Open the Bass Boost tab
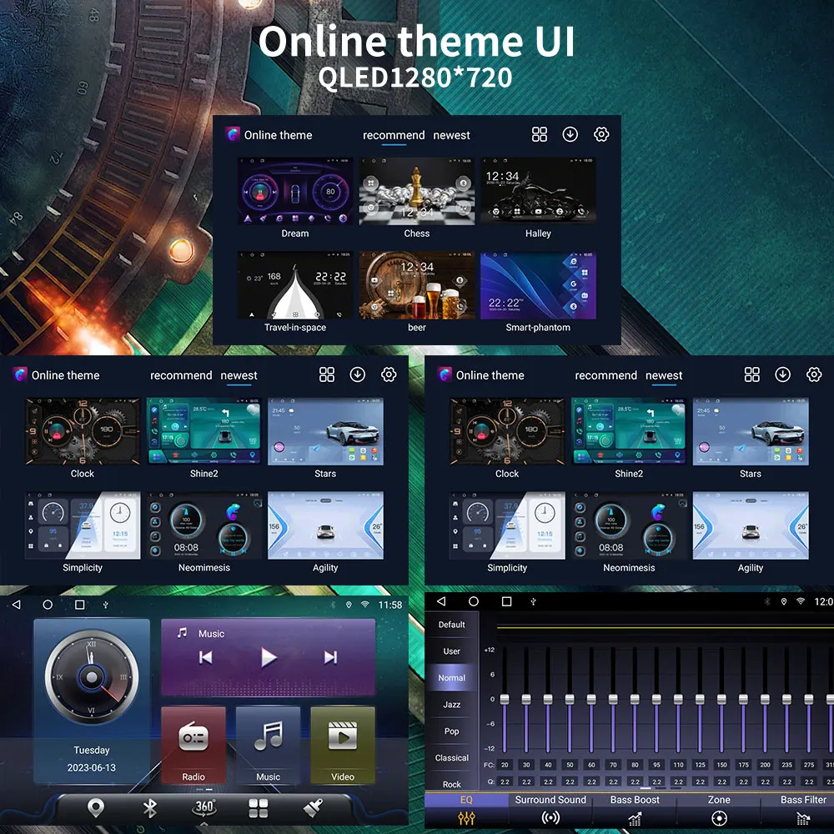The height and width of the screenshot is (834, 834). [635, 809]
